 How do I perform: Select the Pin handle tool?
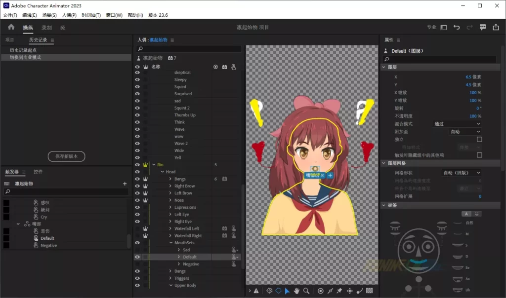(x=340, y=291)
